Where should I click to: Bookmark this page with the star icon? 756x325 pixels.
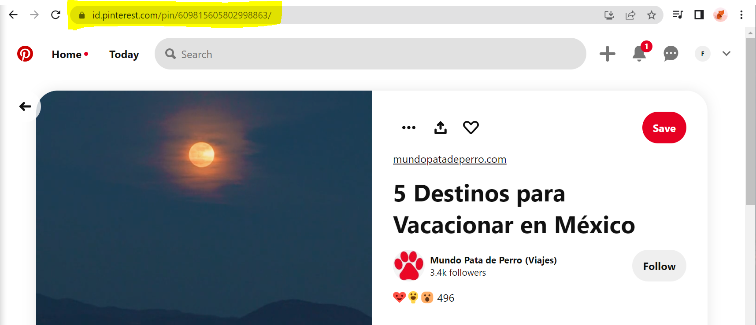coord(652,15)
